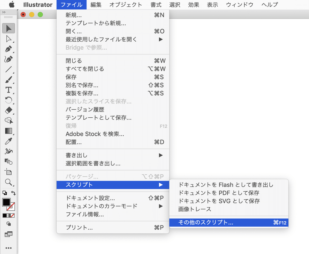Run ドキュメントを PDF として保存 script

point(229,193)
